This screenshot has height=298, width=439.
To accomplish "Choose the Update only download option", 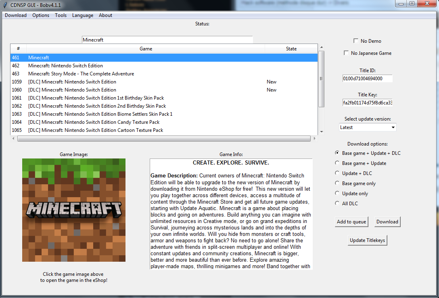I will click(337, 193).
